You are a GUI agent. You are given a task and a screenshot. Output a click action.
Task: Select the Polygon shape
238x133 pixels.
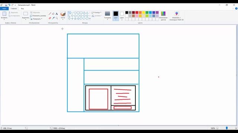[x=84, y=13]
